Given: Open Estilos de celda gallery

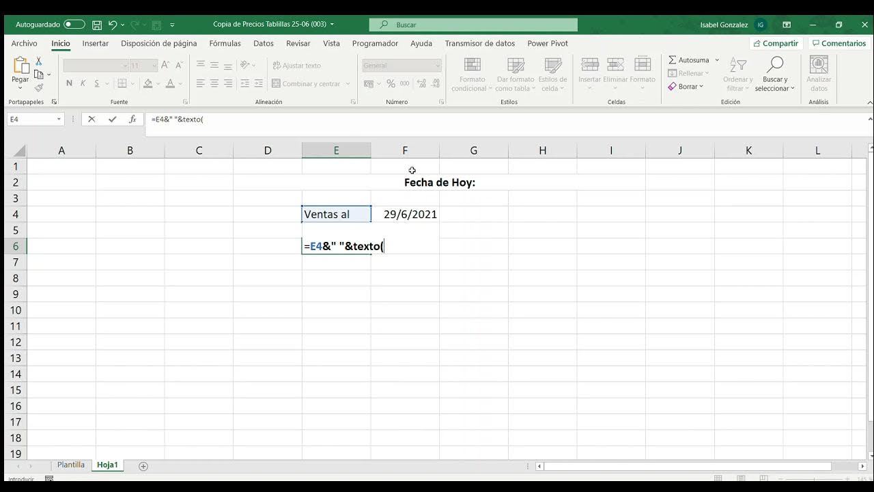Looking at the screenshot, I should (x=552, y=74).
